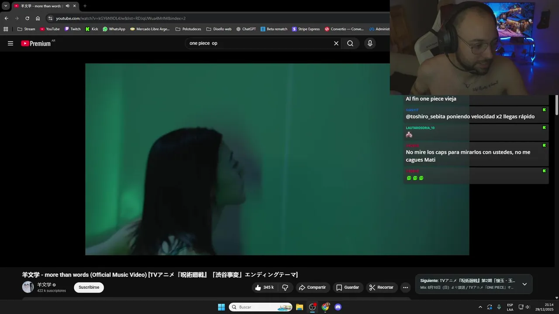Open the Pelotudeces bookmarks folder

[188, 29]
